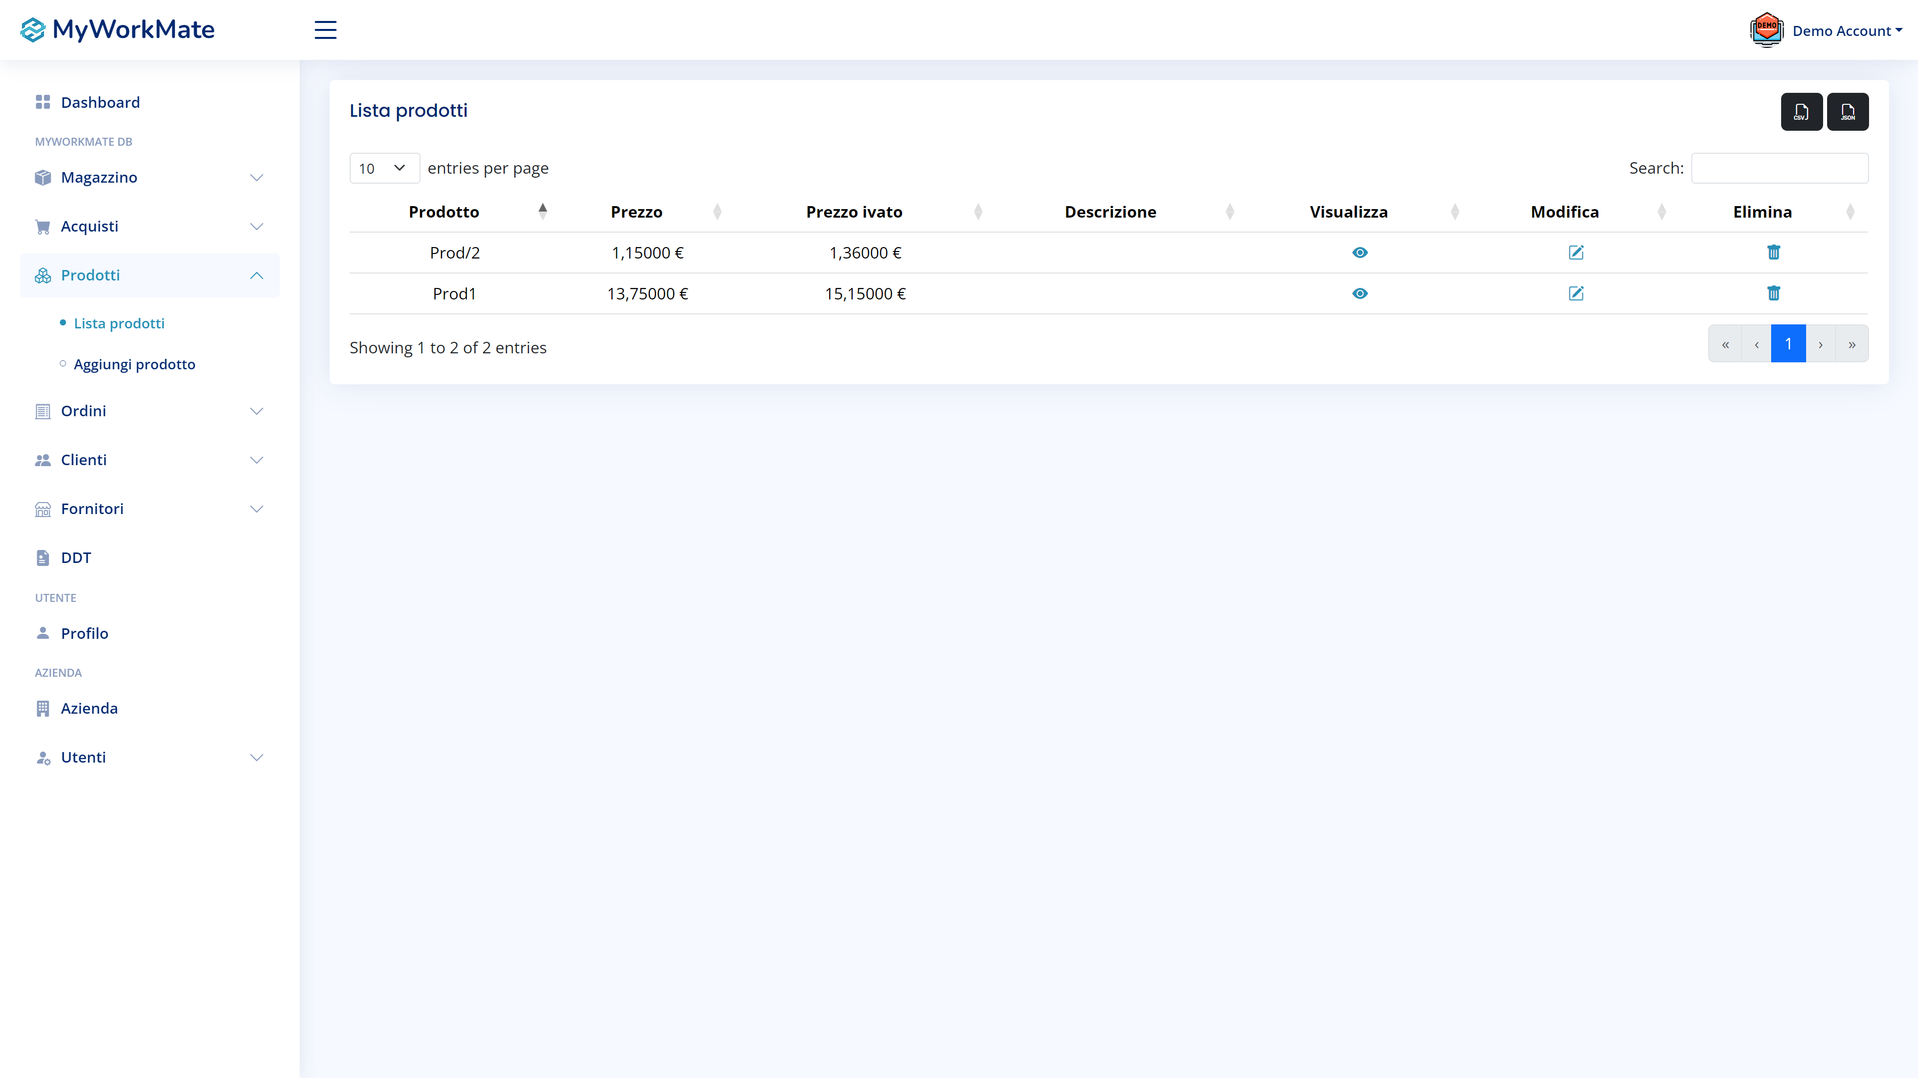Open the entries per page dropdown
Image resolution: width=1918 pixels, height=1078 pixels.
[384, 168]
